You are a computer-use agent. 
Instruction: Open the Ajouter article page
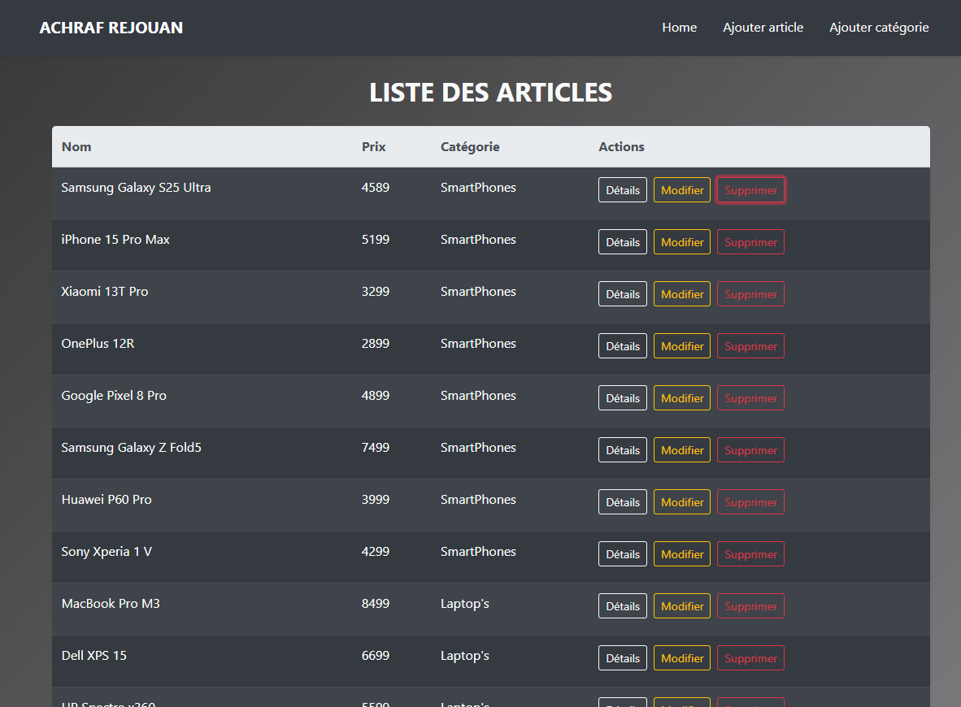pos(763,28)
